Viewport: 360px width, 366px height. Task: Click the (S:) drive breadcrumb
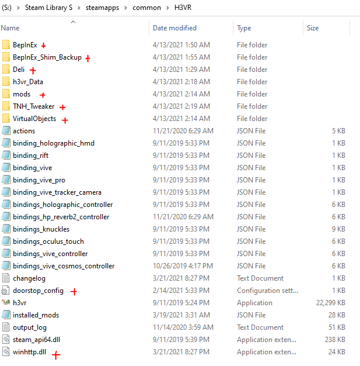(x=6, y=8)
